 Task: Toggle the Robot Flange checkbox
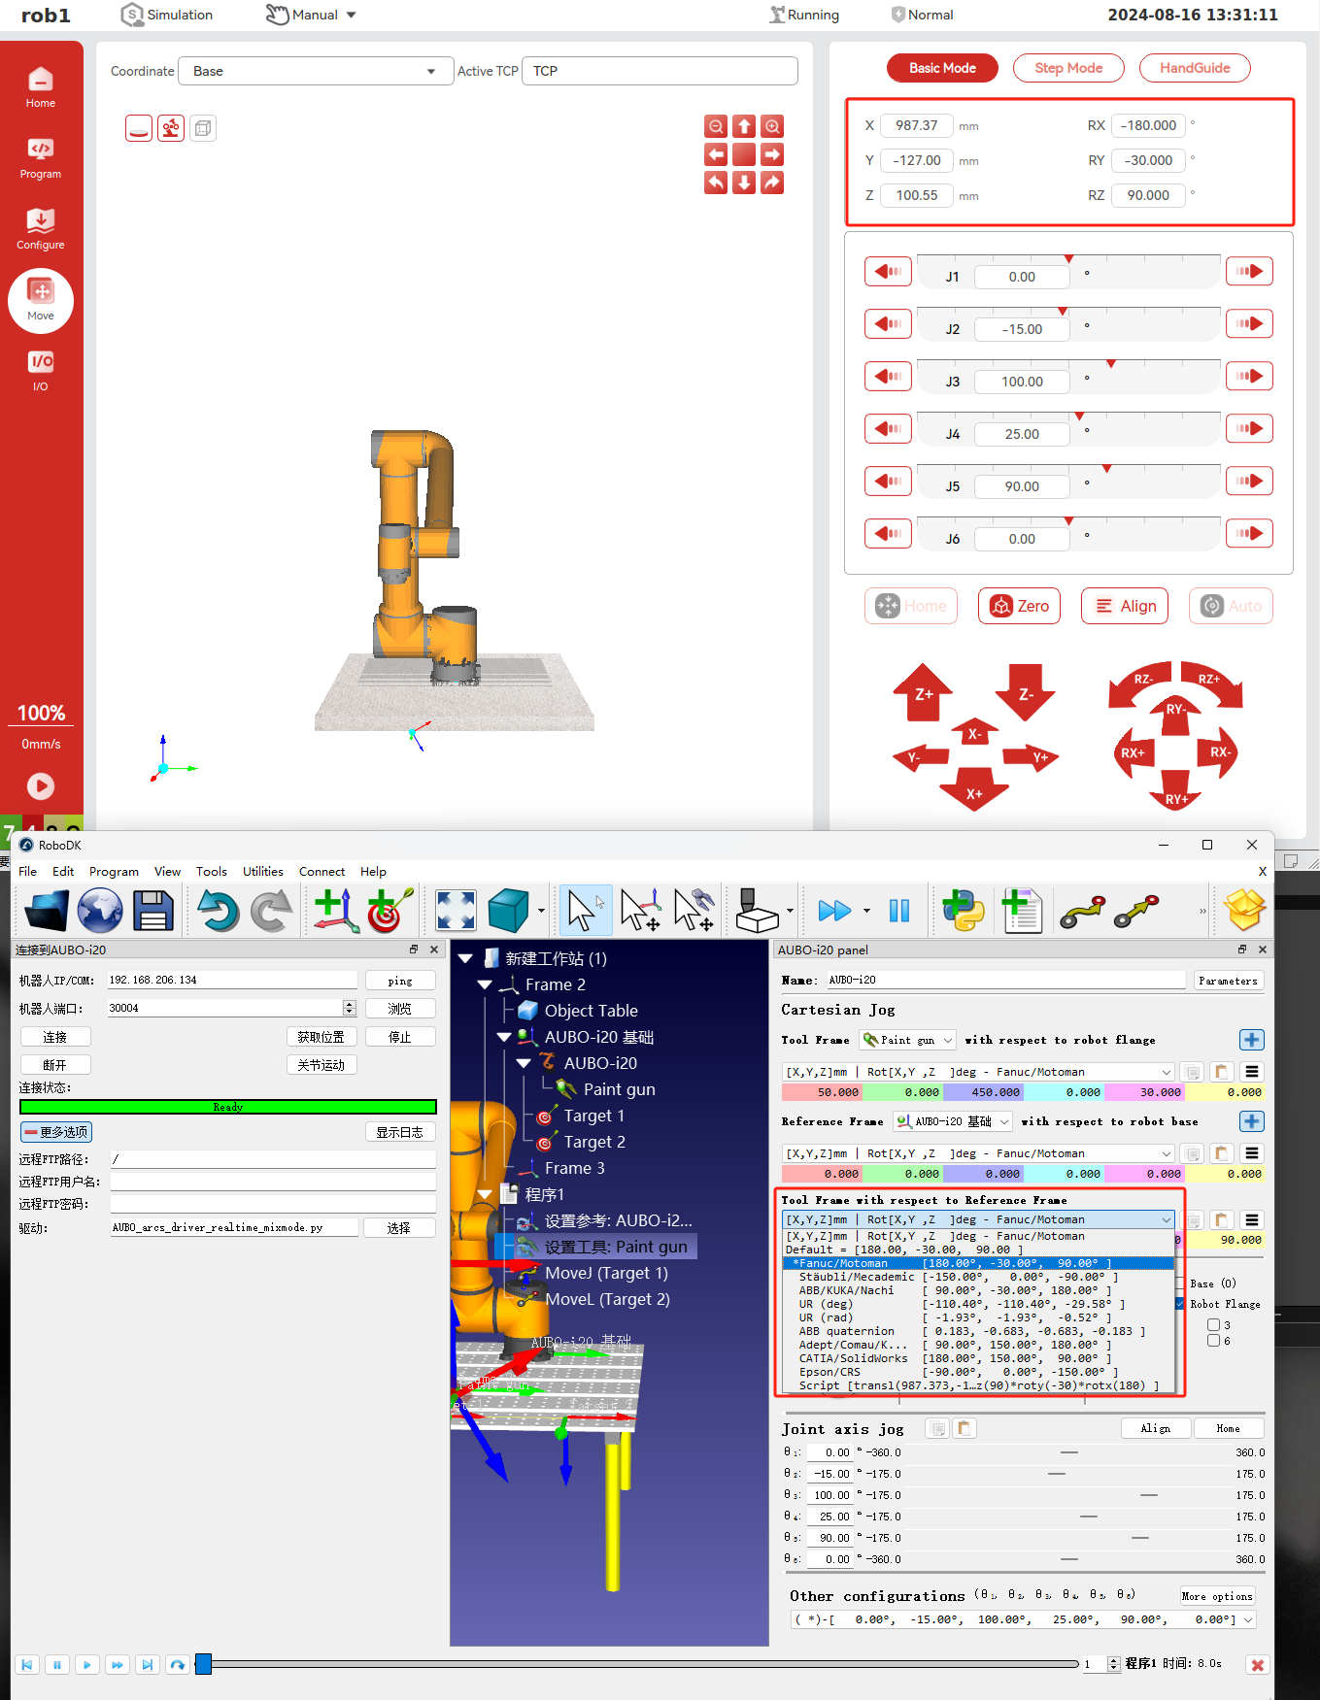1180,1304
